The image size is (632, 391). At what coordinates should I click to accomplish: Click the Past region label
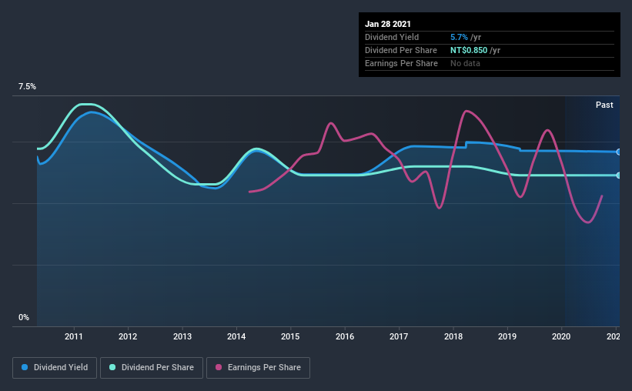coord(604,105)
